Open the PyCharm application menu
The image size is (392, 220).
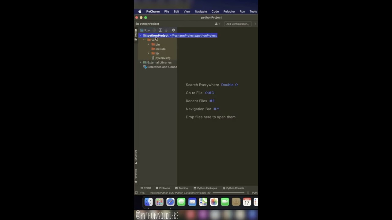(x=153, y=12)
